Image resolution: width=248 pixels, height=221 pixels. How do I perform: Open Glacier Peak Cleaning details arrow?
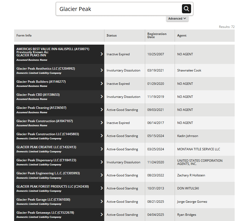pyautogui.click(x=102, y=110)
